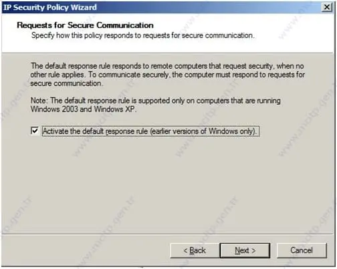This screenshot has width=337, height=269.
Task: Click the word 'Note:' in the dialog
Action: click(x=39, y=101)
